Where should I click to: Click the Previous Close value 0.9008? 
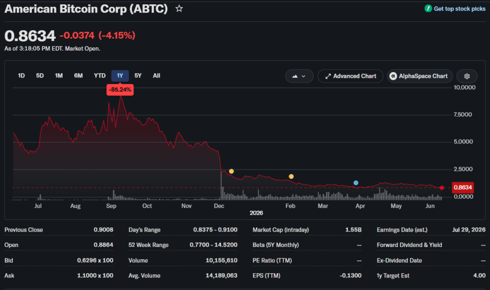point(103,230)
